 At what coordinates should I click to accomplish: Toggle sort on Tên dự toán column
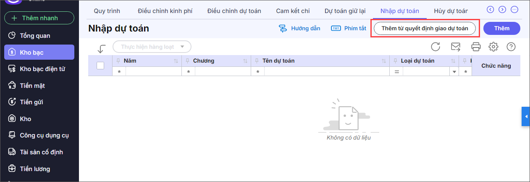384,61
